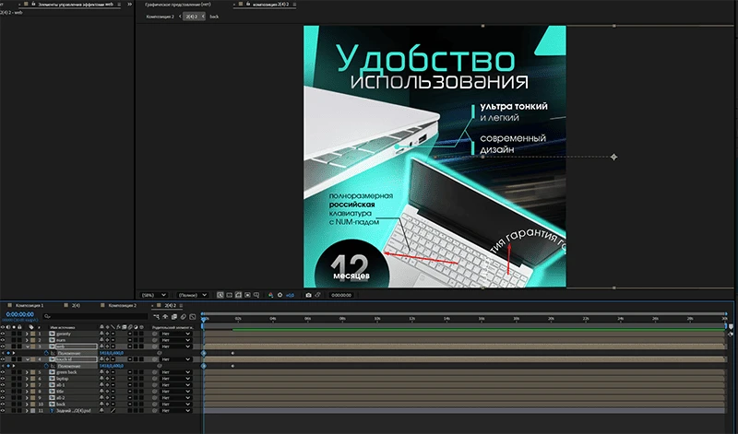Click the frame blending icon in timeline header
Viewport: 738px width, 434px height.
click(174, 317)
